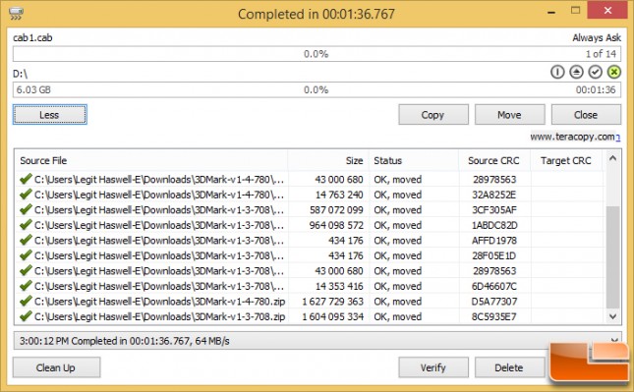Sort by Source CRC column header
Viewport: 634px width, 392px height.
click(x=494, y=160)
